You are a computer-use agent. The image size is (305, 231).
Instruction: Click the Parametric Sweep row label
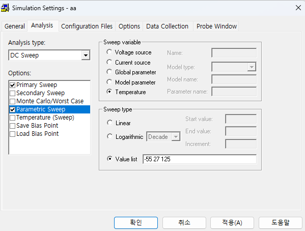41,109
